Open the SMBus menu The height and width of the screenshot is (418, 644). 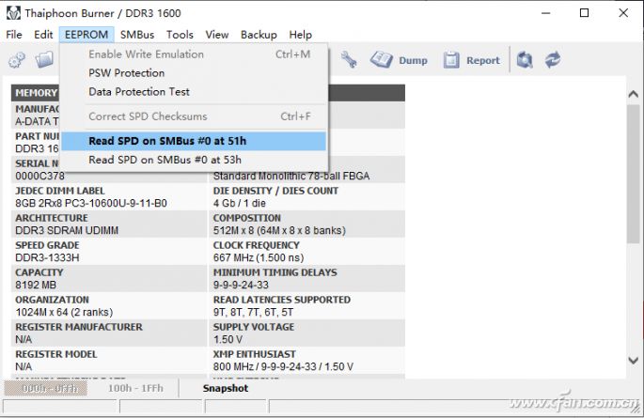pyautogui.click(x=137, y=35)
